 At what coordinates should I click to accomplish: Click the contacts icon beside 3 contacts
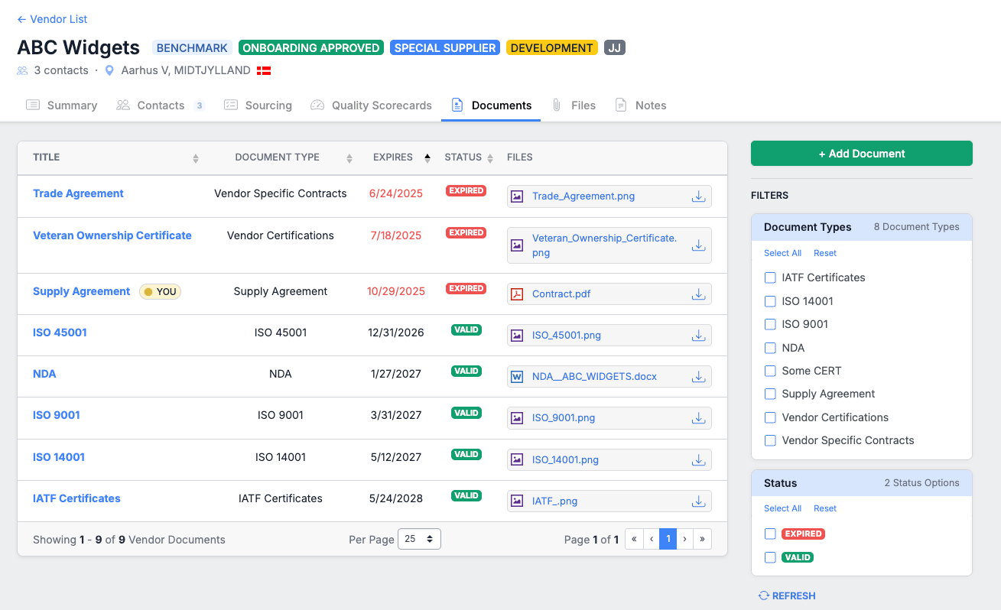pyautogui.click(x=21, y=70)
